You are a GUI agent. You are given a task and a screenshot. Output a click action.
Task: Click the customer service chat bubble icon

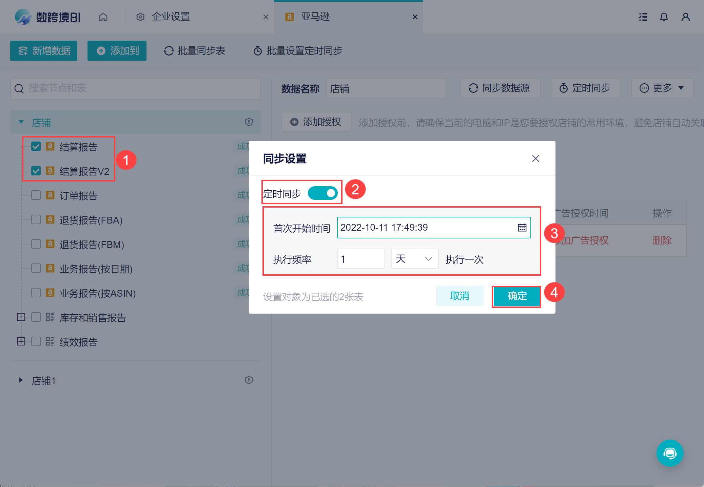(670, 453)
